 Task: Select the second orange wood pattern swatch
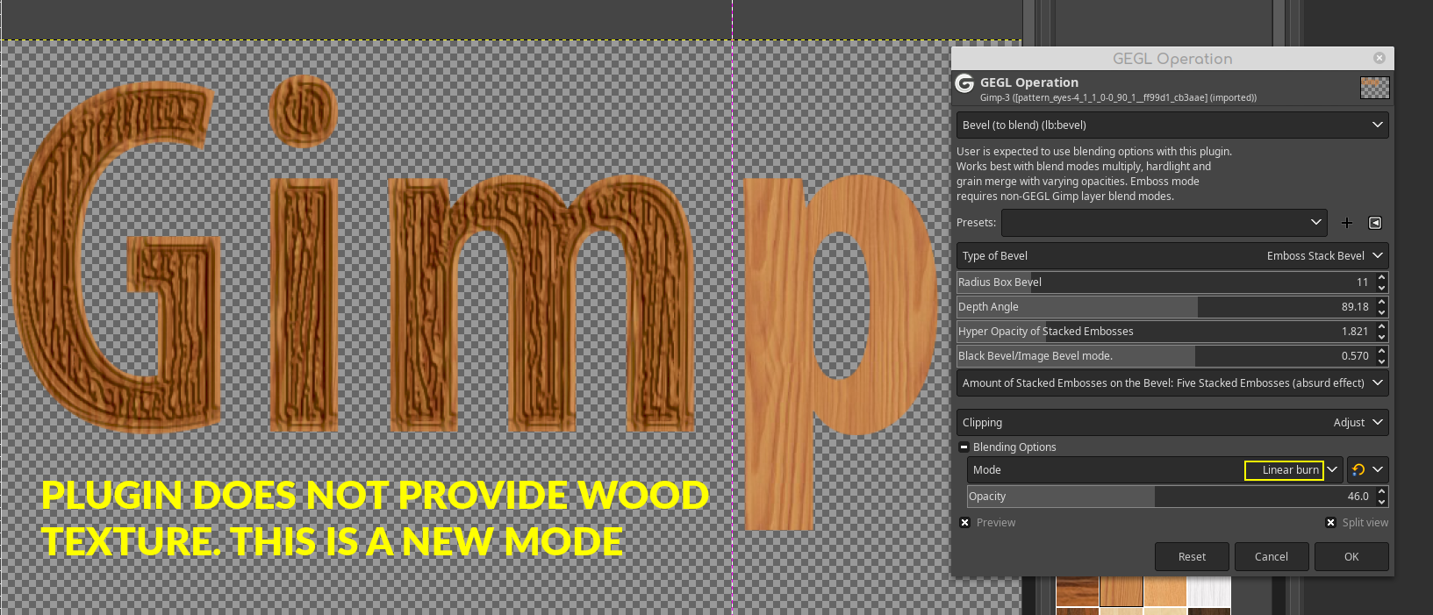[x=1121, y=591]
